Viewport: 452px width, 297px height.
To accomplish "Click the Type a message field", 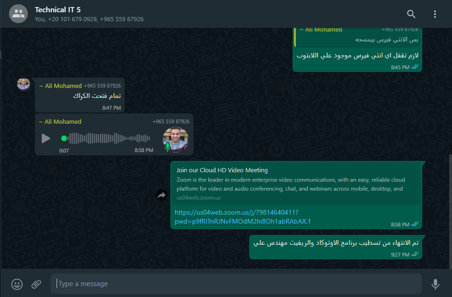I will (x=236, y=284).
